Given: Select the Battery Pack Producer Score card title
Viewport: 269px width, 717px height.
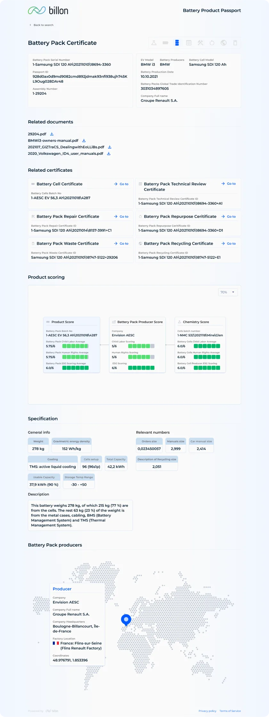Looking at the screenshot, I should 140,322.
